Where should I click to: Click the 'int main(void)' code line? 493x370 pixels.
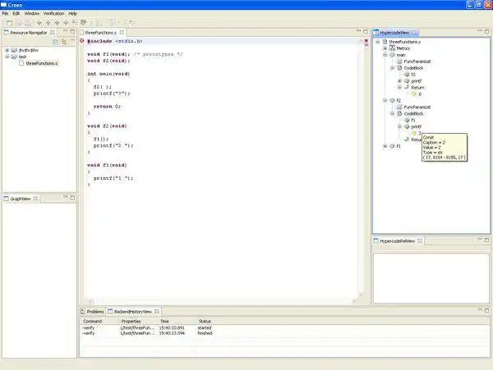pyautogui.click(x=108, y=74)
